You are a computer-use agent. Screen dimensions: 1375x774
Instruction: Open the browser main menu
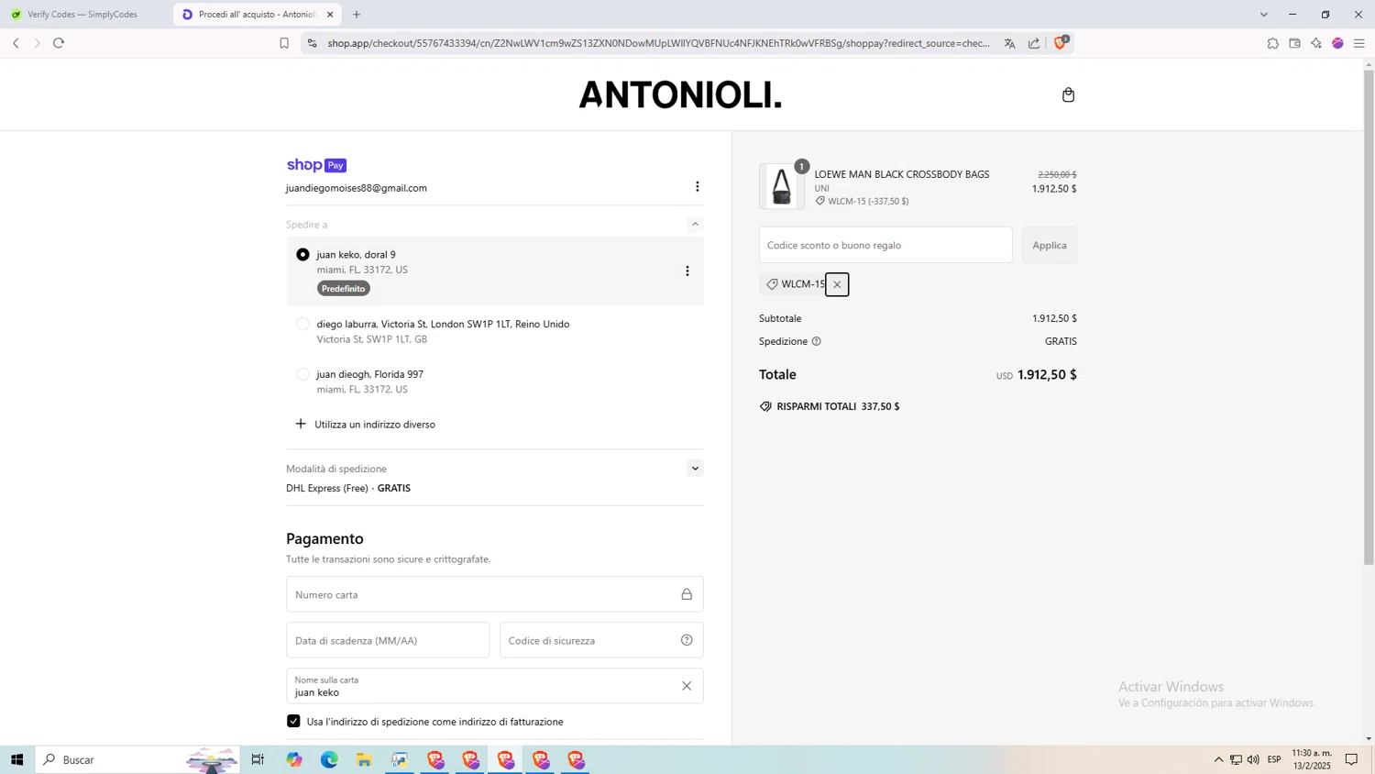pos(1359,43)
